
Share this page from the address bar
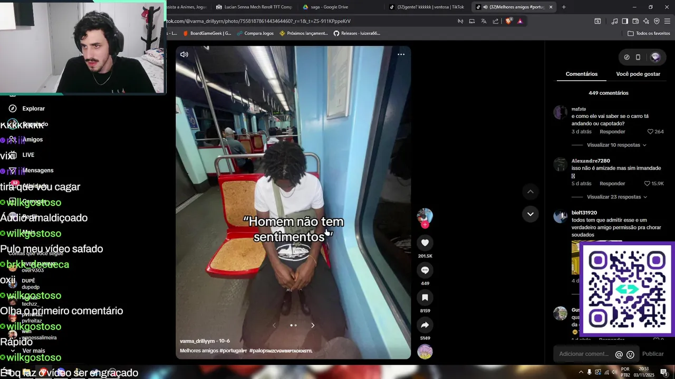(x=496, y=21)
